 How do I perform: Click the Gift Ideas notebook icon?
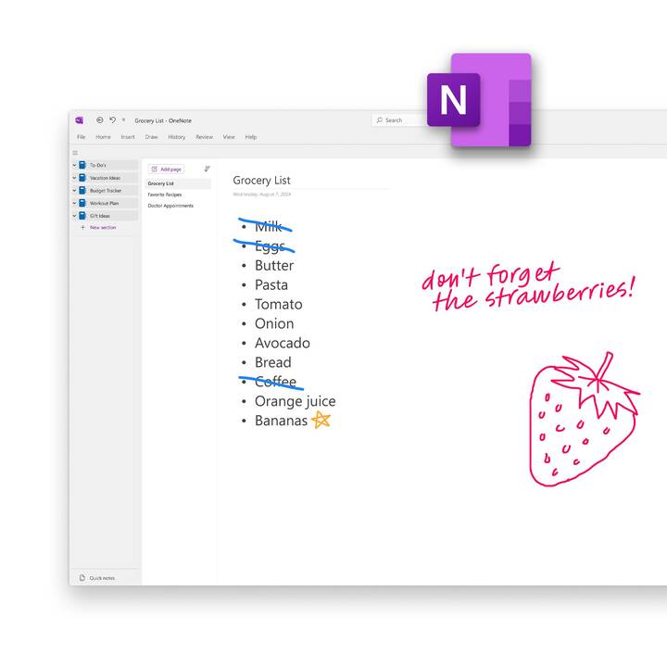[x=82, y=215]
